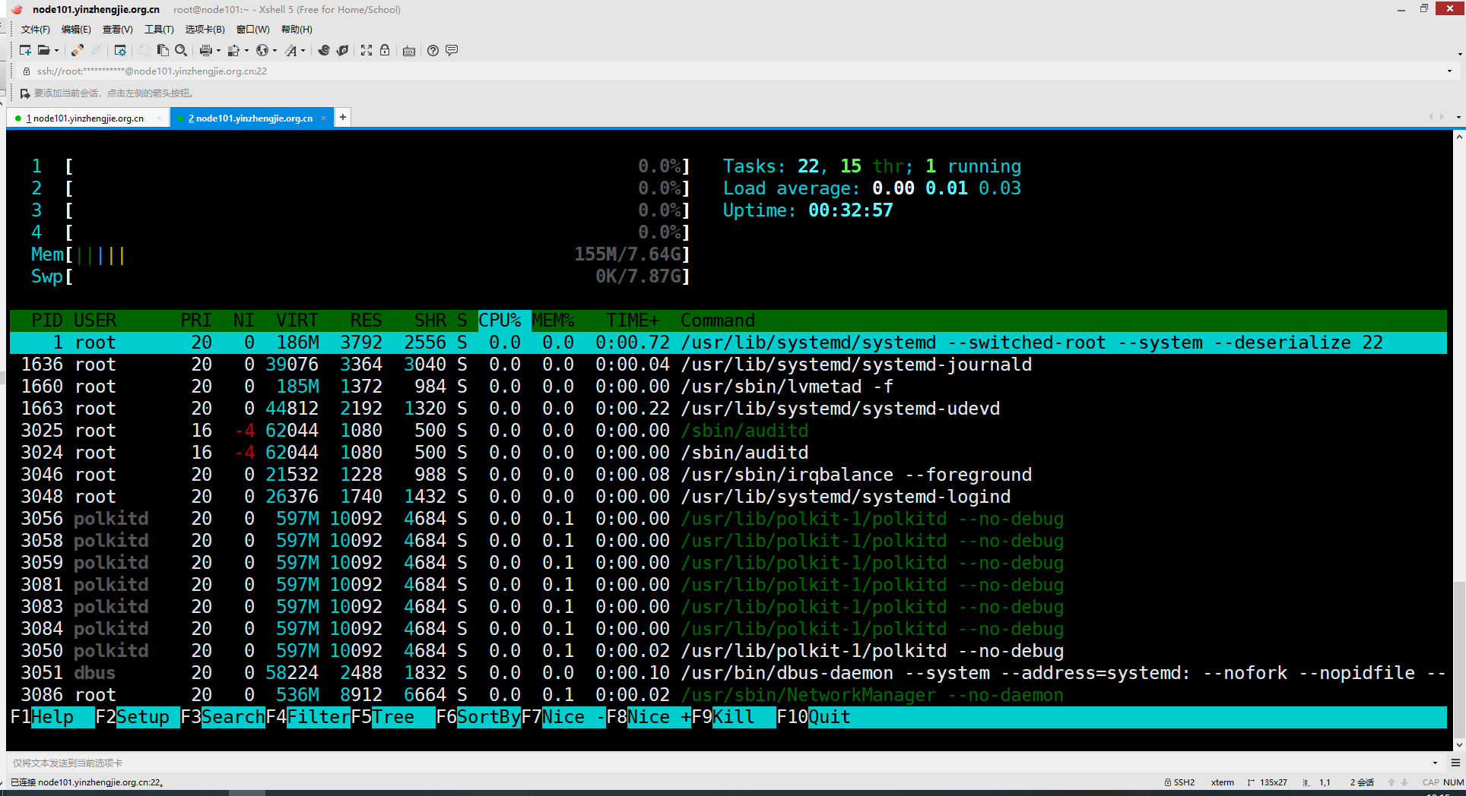Click the status bar up arrow
Viewport: 1466px width, 796px height.
click(x=1391, y=782)
